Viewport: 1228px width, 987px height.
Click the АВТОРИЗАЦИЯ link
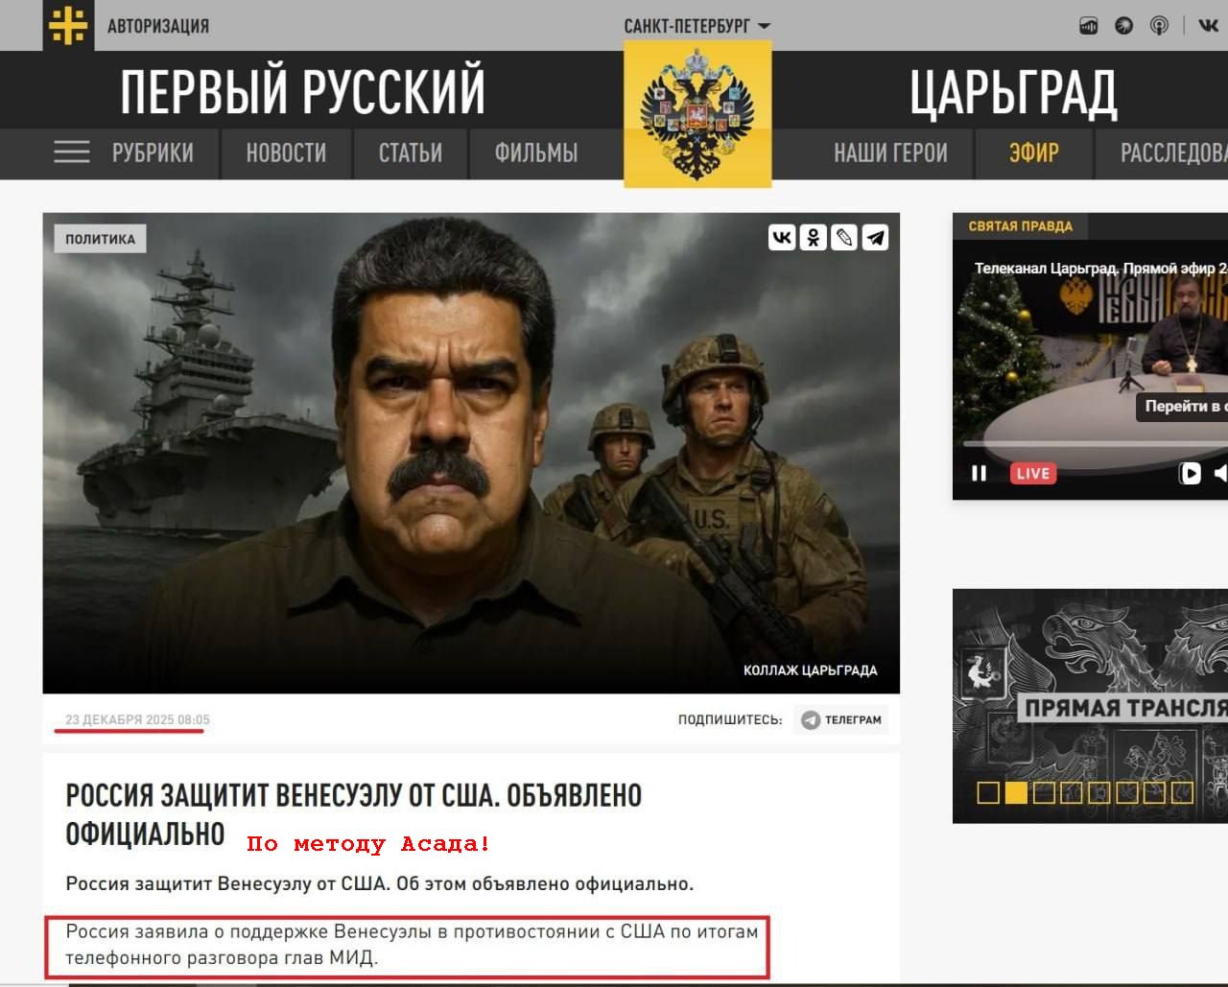(160, 26)
